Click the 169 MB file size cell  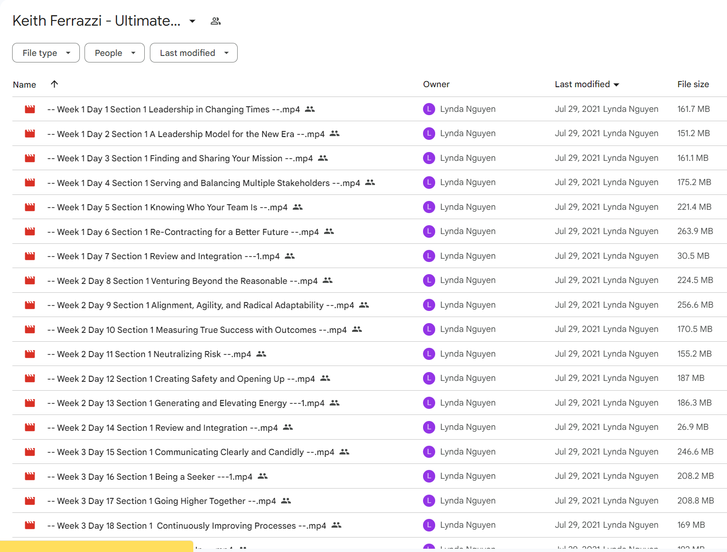pos(691,525)
